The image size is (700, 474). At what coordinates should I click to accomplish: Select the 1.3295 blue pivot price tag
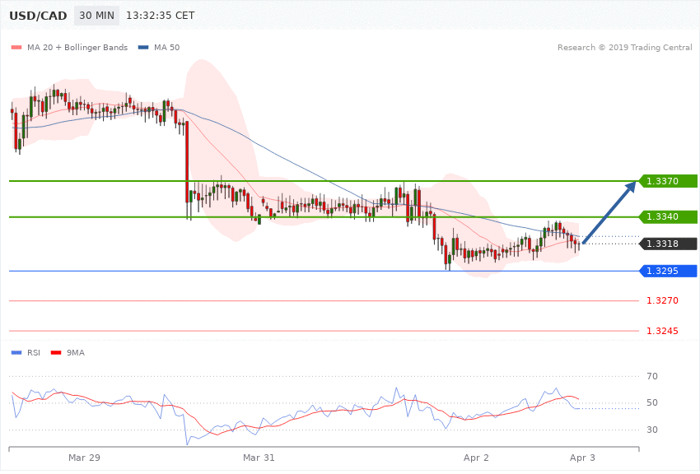pyautogui.click(x=669, y=271)
